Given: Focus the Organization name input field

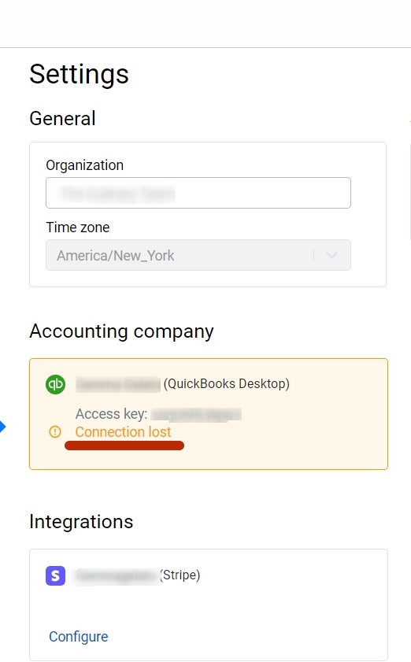Looking at the screenshot, I should (x=198, y=193).
